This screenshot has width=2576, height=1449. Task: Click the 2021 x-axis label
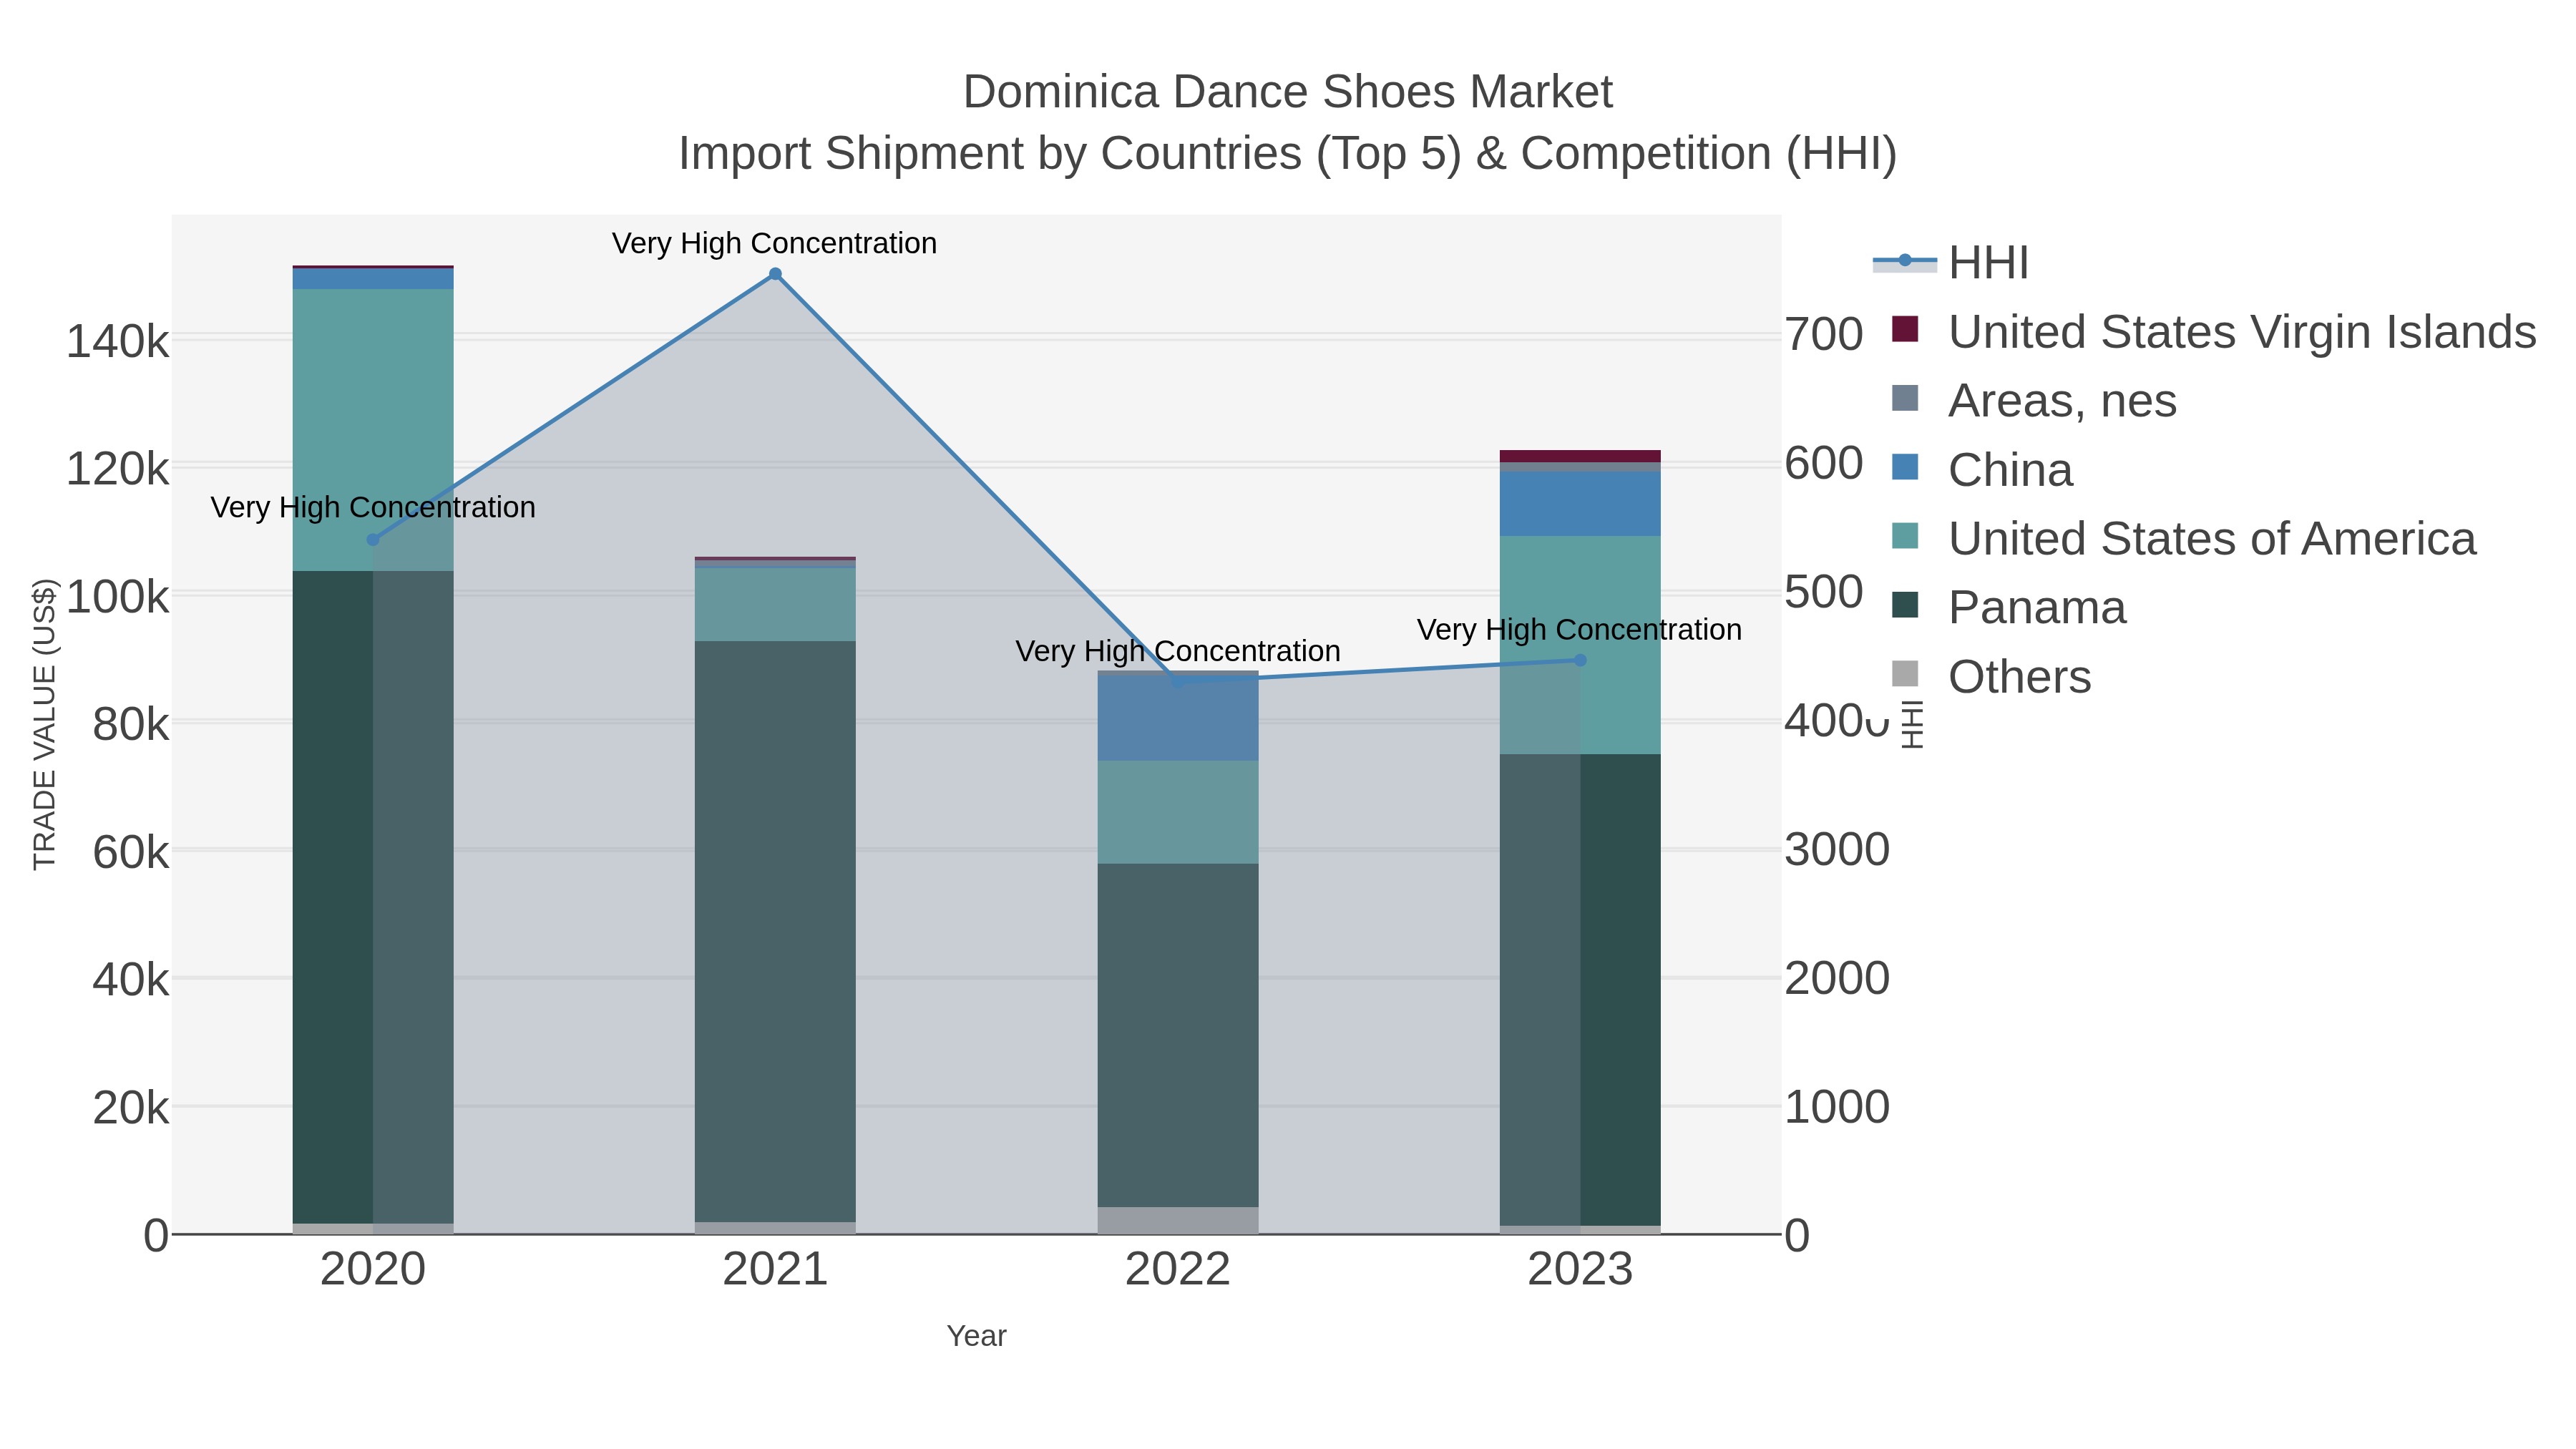[775, 1270]
